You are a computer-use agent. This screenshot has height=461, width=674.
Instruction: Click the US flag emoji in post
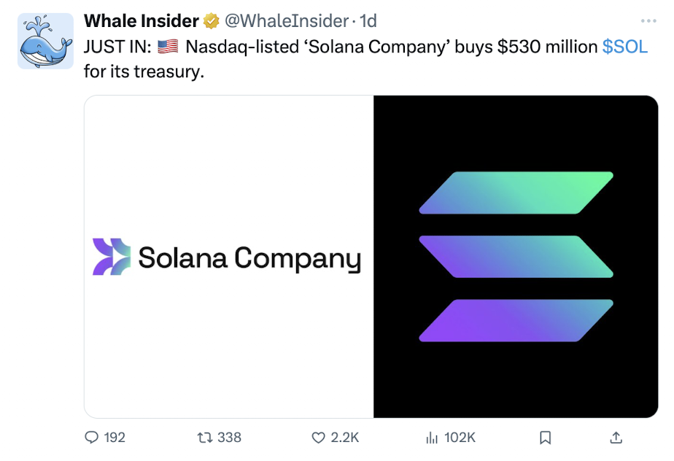(168, 47)
